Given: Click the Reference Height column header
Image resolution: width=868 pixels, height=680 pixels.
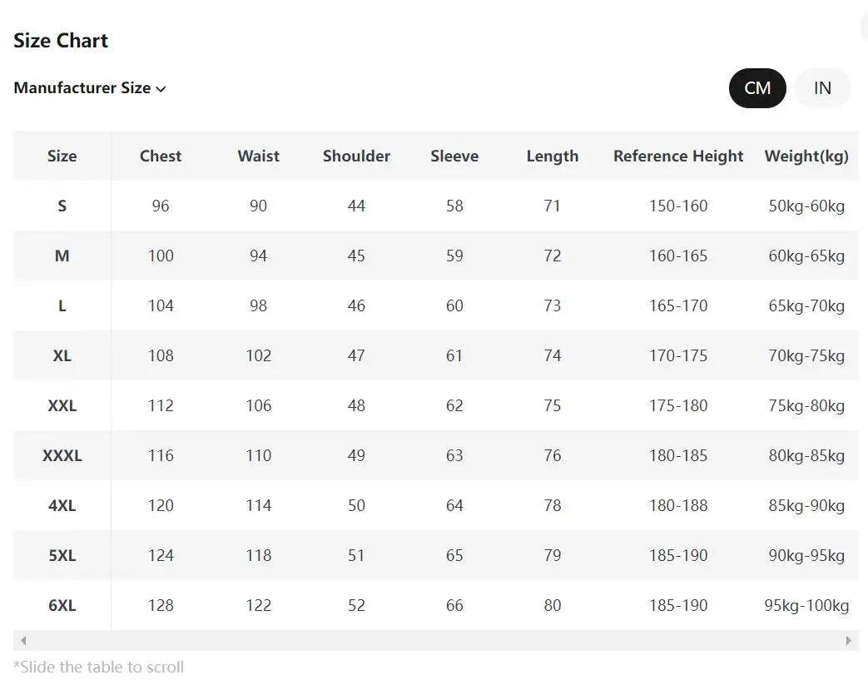Looking at the screenshot, I should coord(678,156).
